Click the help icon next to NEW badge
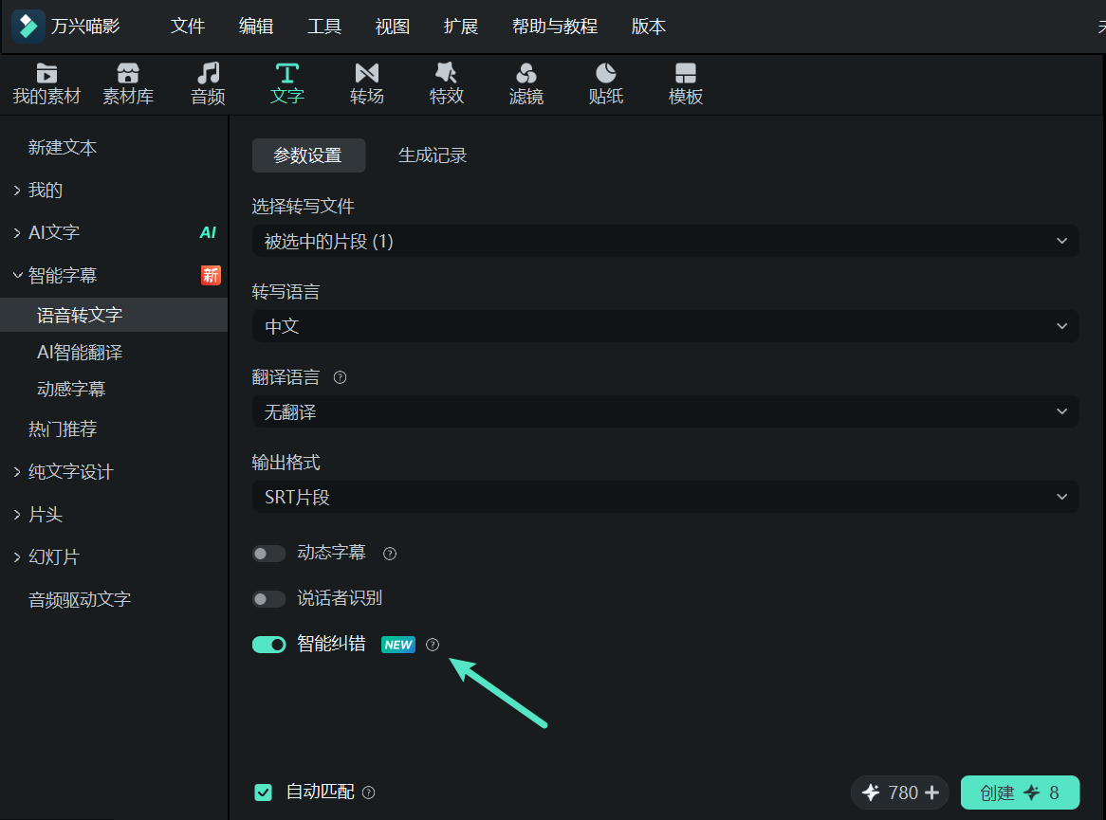This screenshot has height=820, width=1106. (x=433, y=645)
